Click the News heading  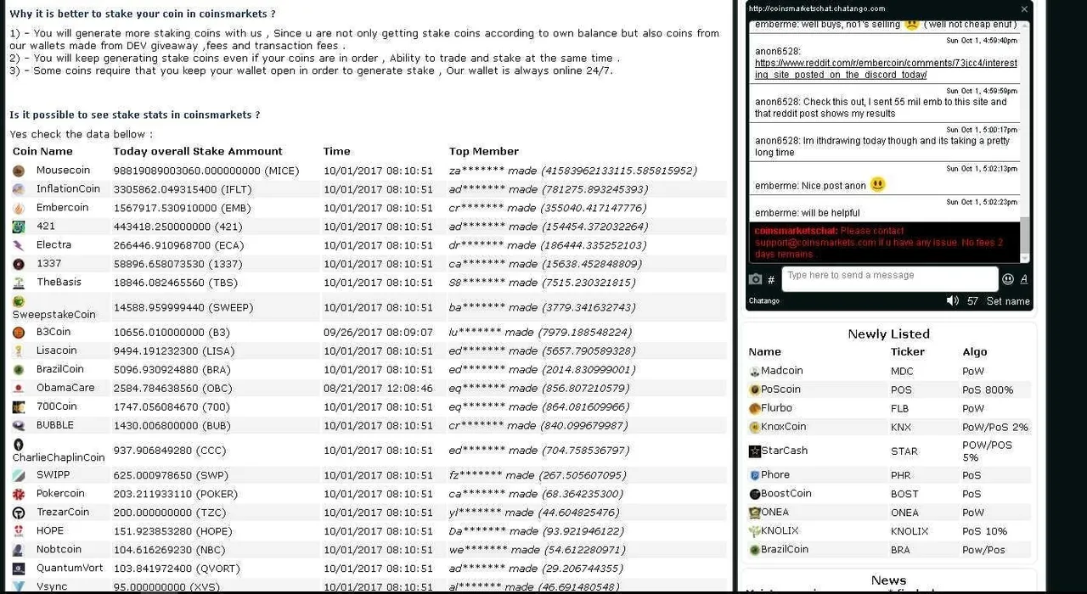888,581
